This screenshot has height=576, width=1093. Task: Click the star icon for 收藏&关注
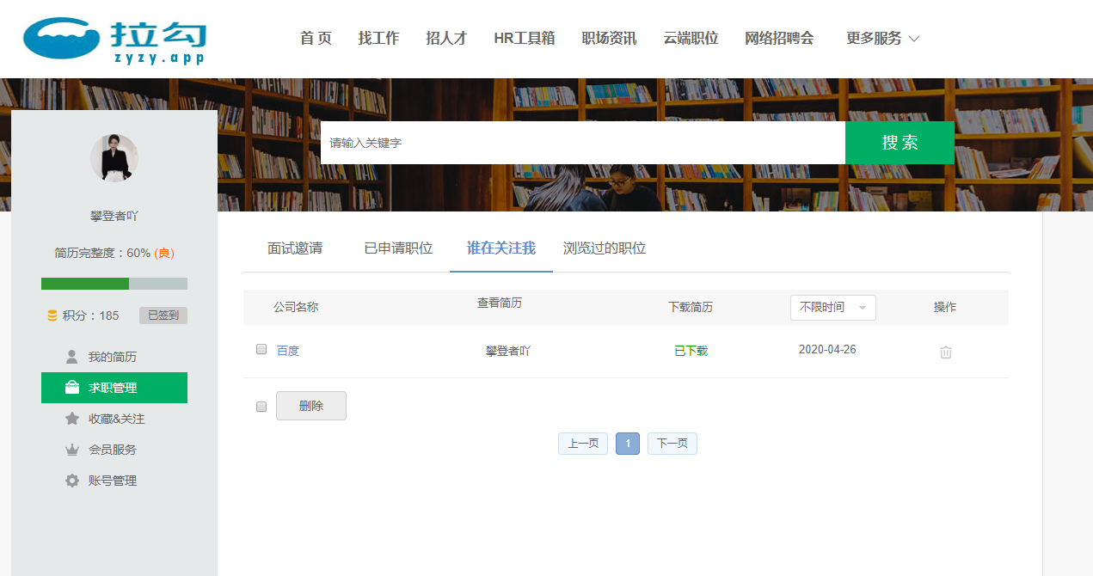point(72,419)
